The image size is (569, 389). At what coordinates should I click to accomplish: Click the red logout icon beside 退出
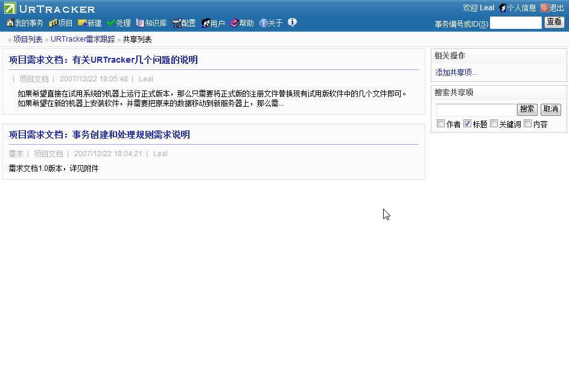(544, 8)
